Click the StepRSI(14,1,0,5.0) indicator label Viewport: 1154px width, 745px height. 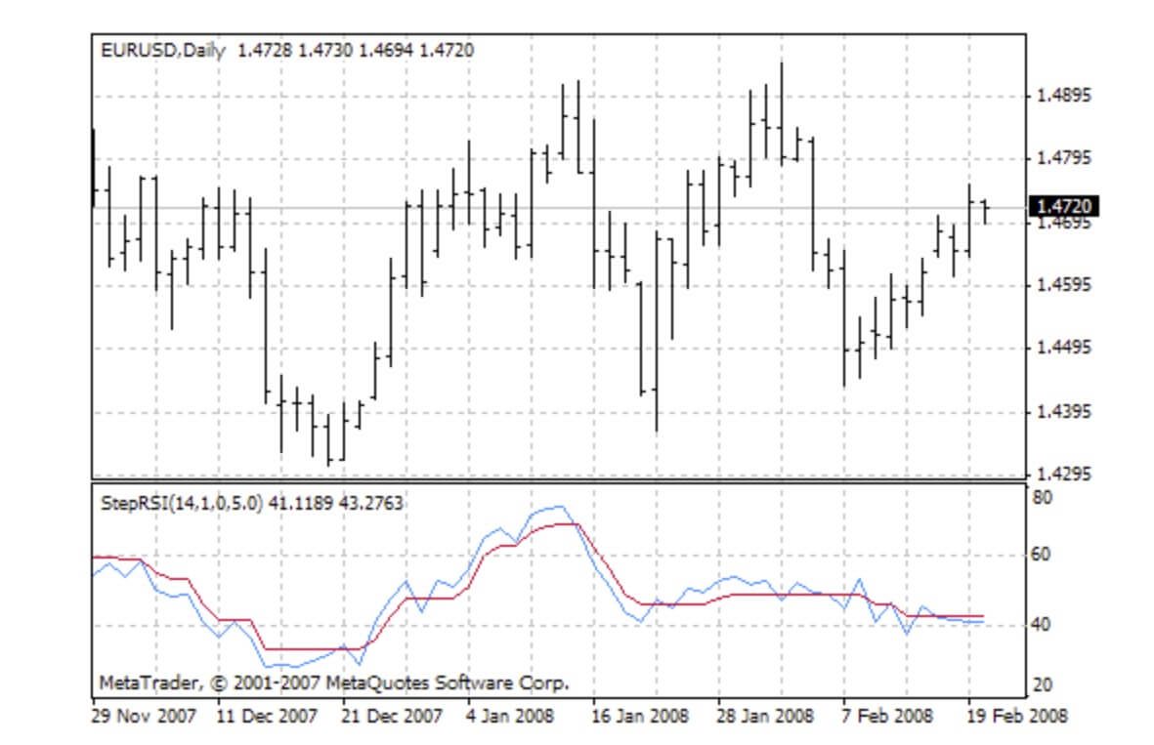click(x=181, y=504)
